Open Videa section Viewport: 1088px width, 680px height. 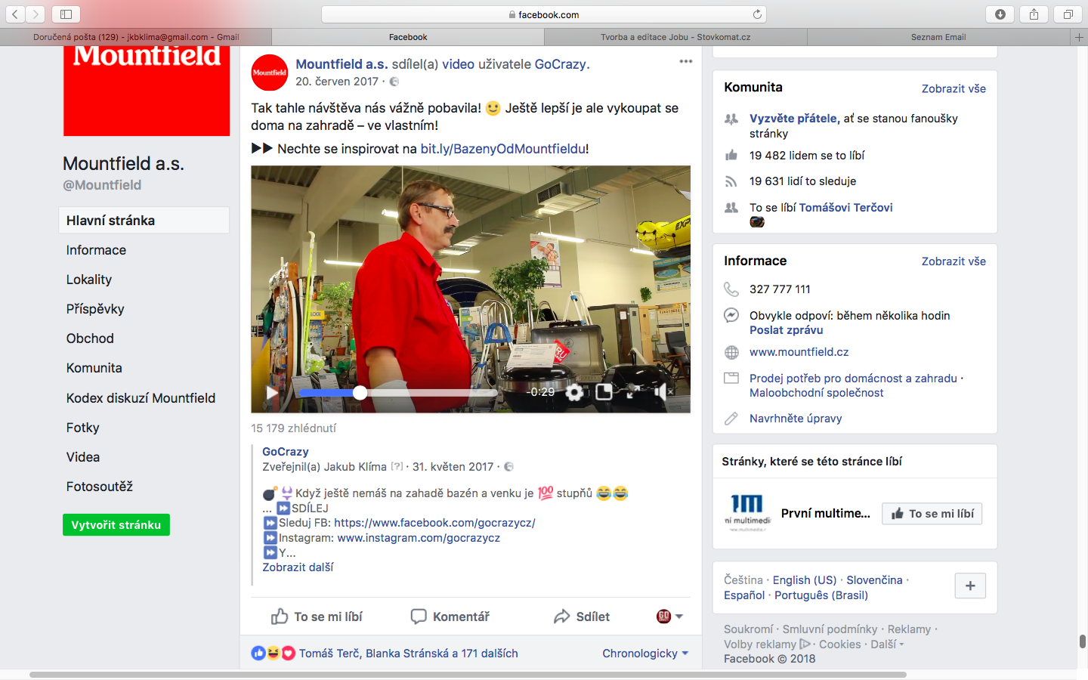tap(83, 457)
